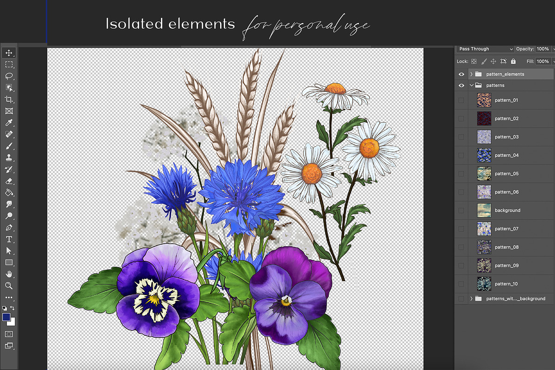Select the Lasso tool
Image resolution: width=555 pixels, height=370 pixels.
(9, 76)
